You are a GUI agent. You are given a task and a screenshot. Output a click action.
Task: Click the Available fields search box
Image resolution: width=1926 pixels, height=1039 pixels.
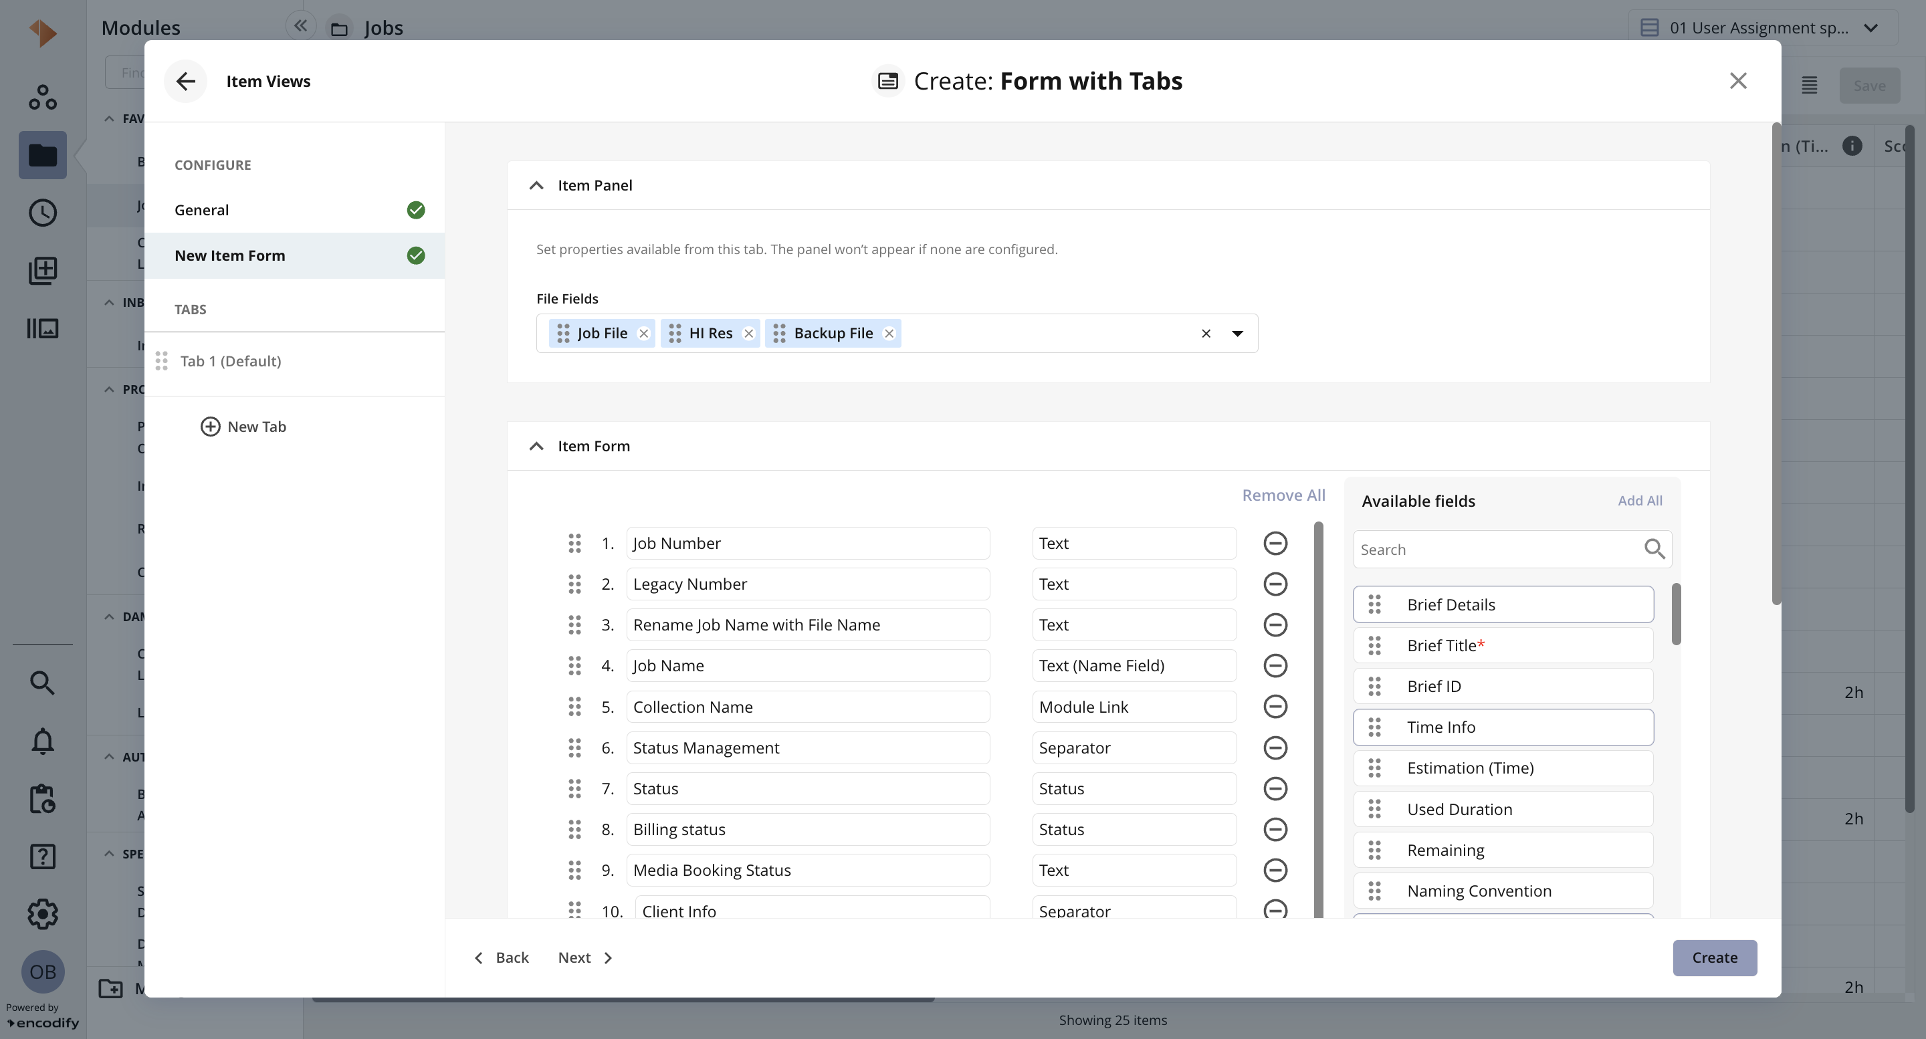tap(1512, 550)
